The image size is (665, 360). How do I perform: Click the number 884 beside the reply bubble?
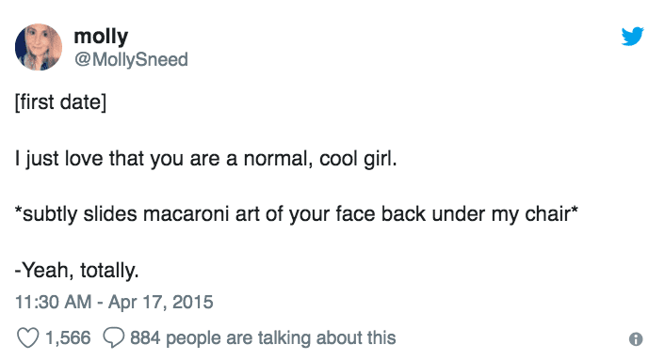click(x=145, y=337)
